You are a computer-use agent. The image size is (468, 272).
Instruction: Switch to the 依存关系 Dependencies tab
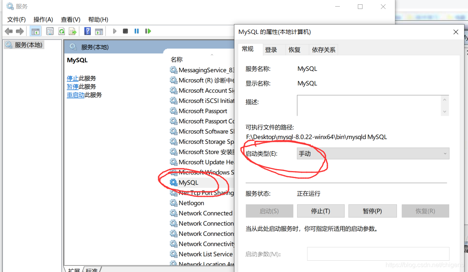[x=323, y=50]
